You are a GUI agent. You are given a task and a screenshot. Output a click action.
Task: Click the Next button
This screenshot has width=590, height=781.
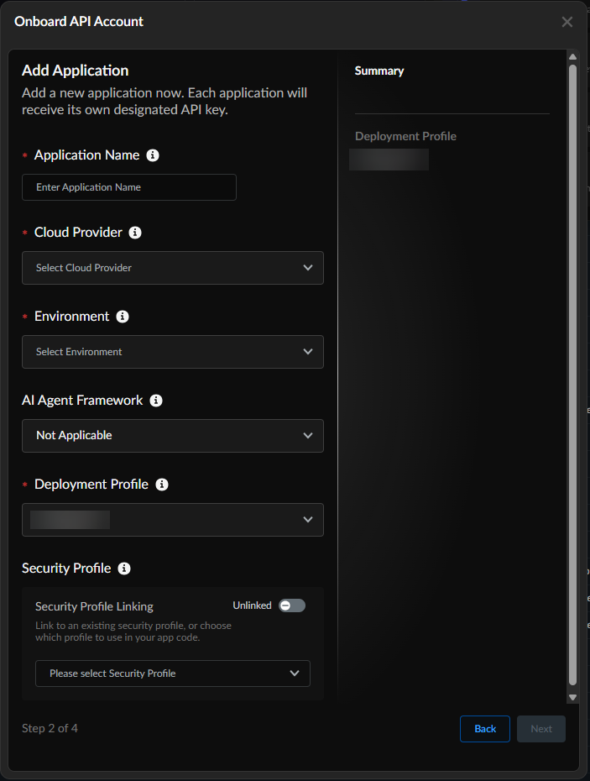[x=541, y=729]
